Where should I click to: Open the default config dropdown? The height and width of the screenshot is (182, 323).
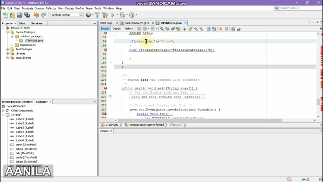(67, 15)
